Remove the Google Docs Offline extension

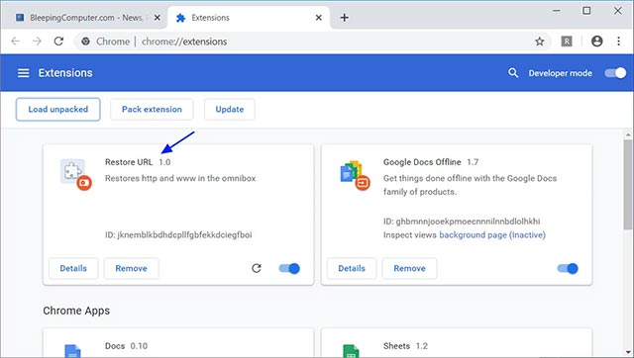pyautogui.click(x=409, y=268)
